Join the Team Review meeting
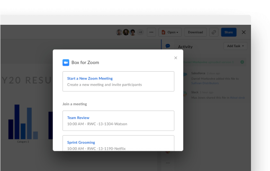270x171 pixels. click(x=118, y=121)
